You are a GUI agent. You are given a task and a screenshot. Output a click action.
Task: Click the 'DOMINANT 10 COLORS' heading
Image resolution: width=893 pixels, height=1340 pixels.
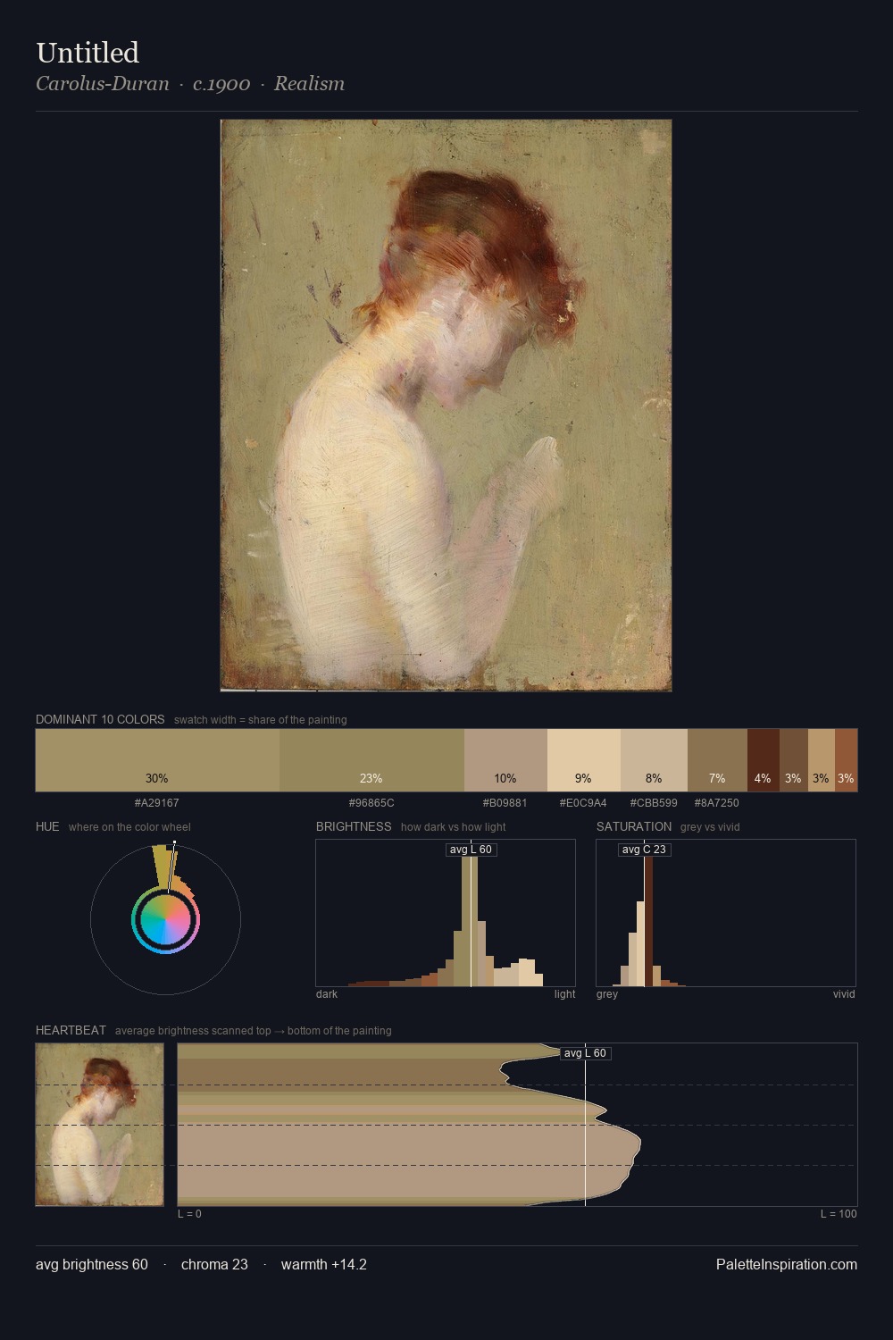pyautogui.click(x=100, y=719)
